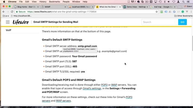Open the Apple menu

(4, 2)
